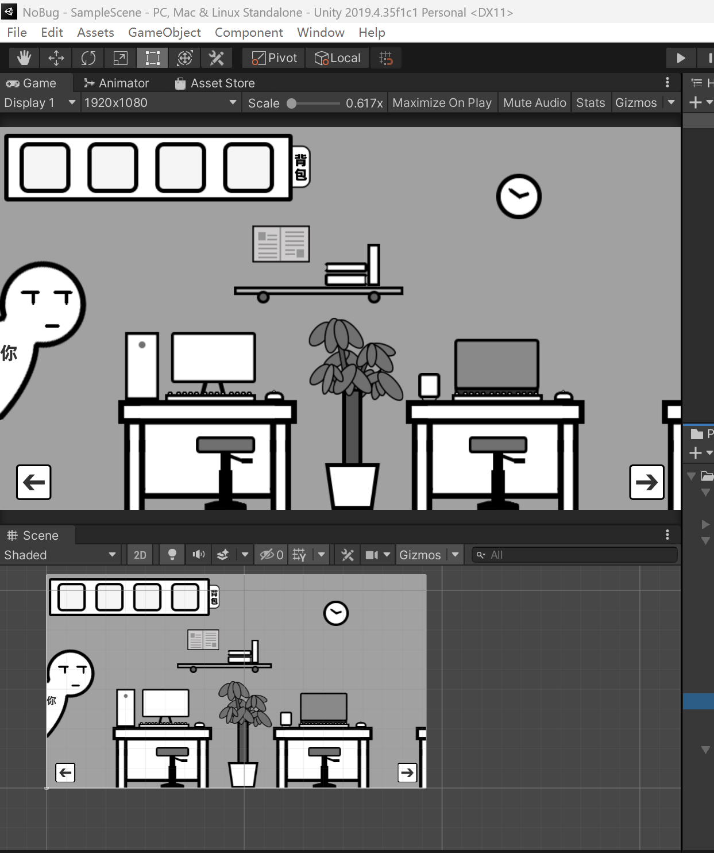Click the Game view Scale slider

point(315,103)
